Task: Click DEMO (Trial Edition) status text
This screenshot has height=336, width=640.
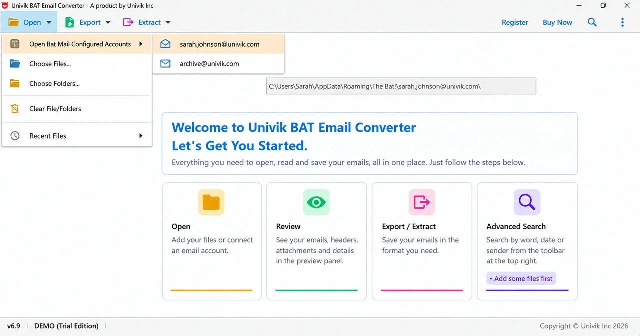Action: click(66, 326)
